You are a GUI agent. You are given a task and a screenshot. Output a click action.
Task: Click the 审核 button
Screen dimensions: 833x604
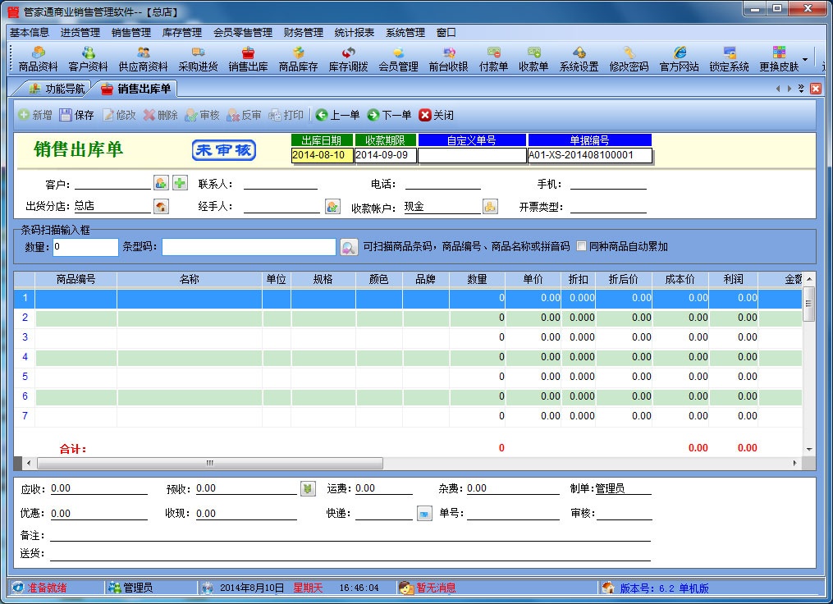[x=202, y=115]
